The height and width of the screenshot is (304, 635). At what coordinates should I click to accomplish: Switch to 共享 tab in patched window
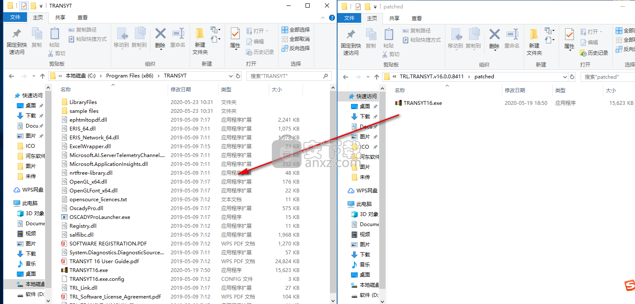coord(394,18)
